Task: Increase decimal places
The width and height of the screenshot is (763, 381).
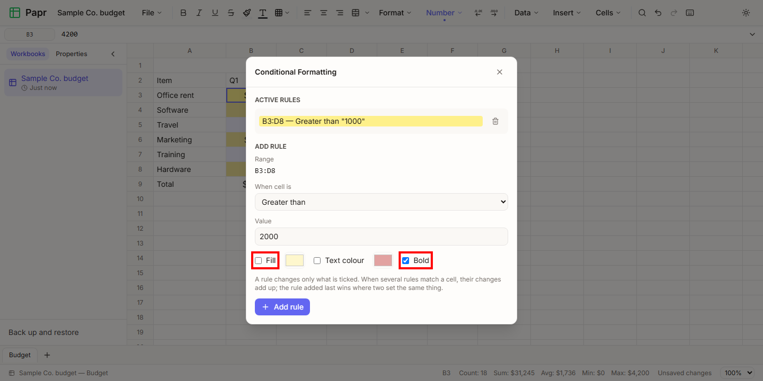Action: click(x=494, y=13)
